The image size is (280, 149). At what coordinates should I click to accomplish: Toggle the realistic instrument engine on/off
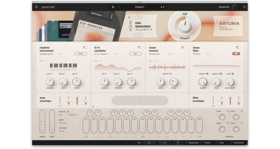(x=85, y=47)
